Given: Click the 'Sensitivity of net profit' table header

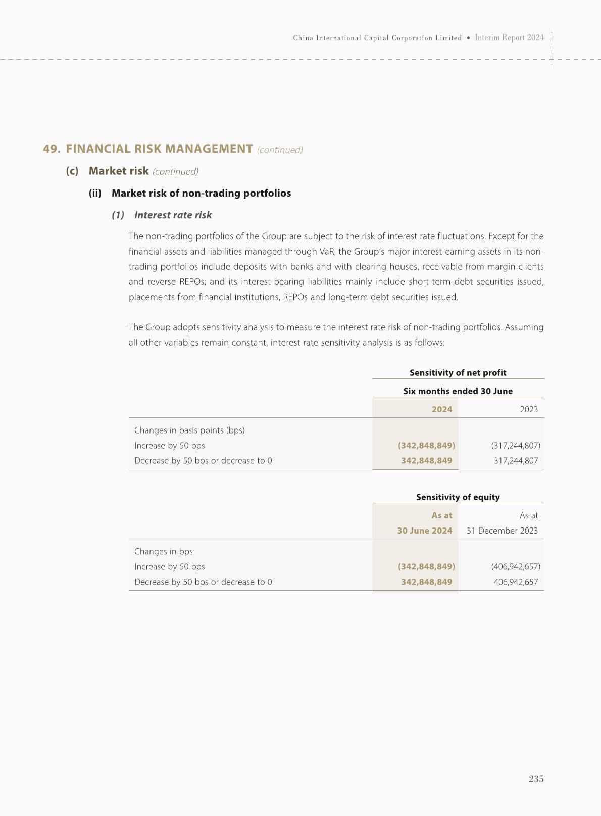Looking at the screenshot, I should point(458,373).
